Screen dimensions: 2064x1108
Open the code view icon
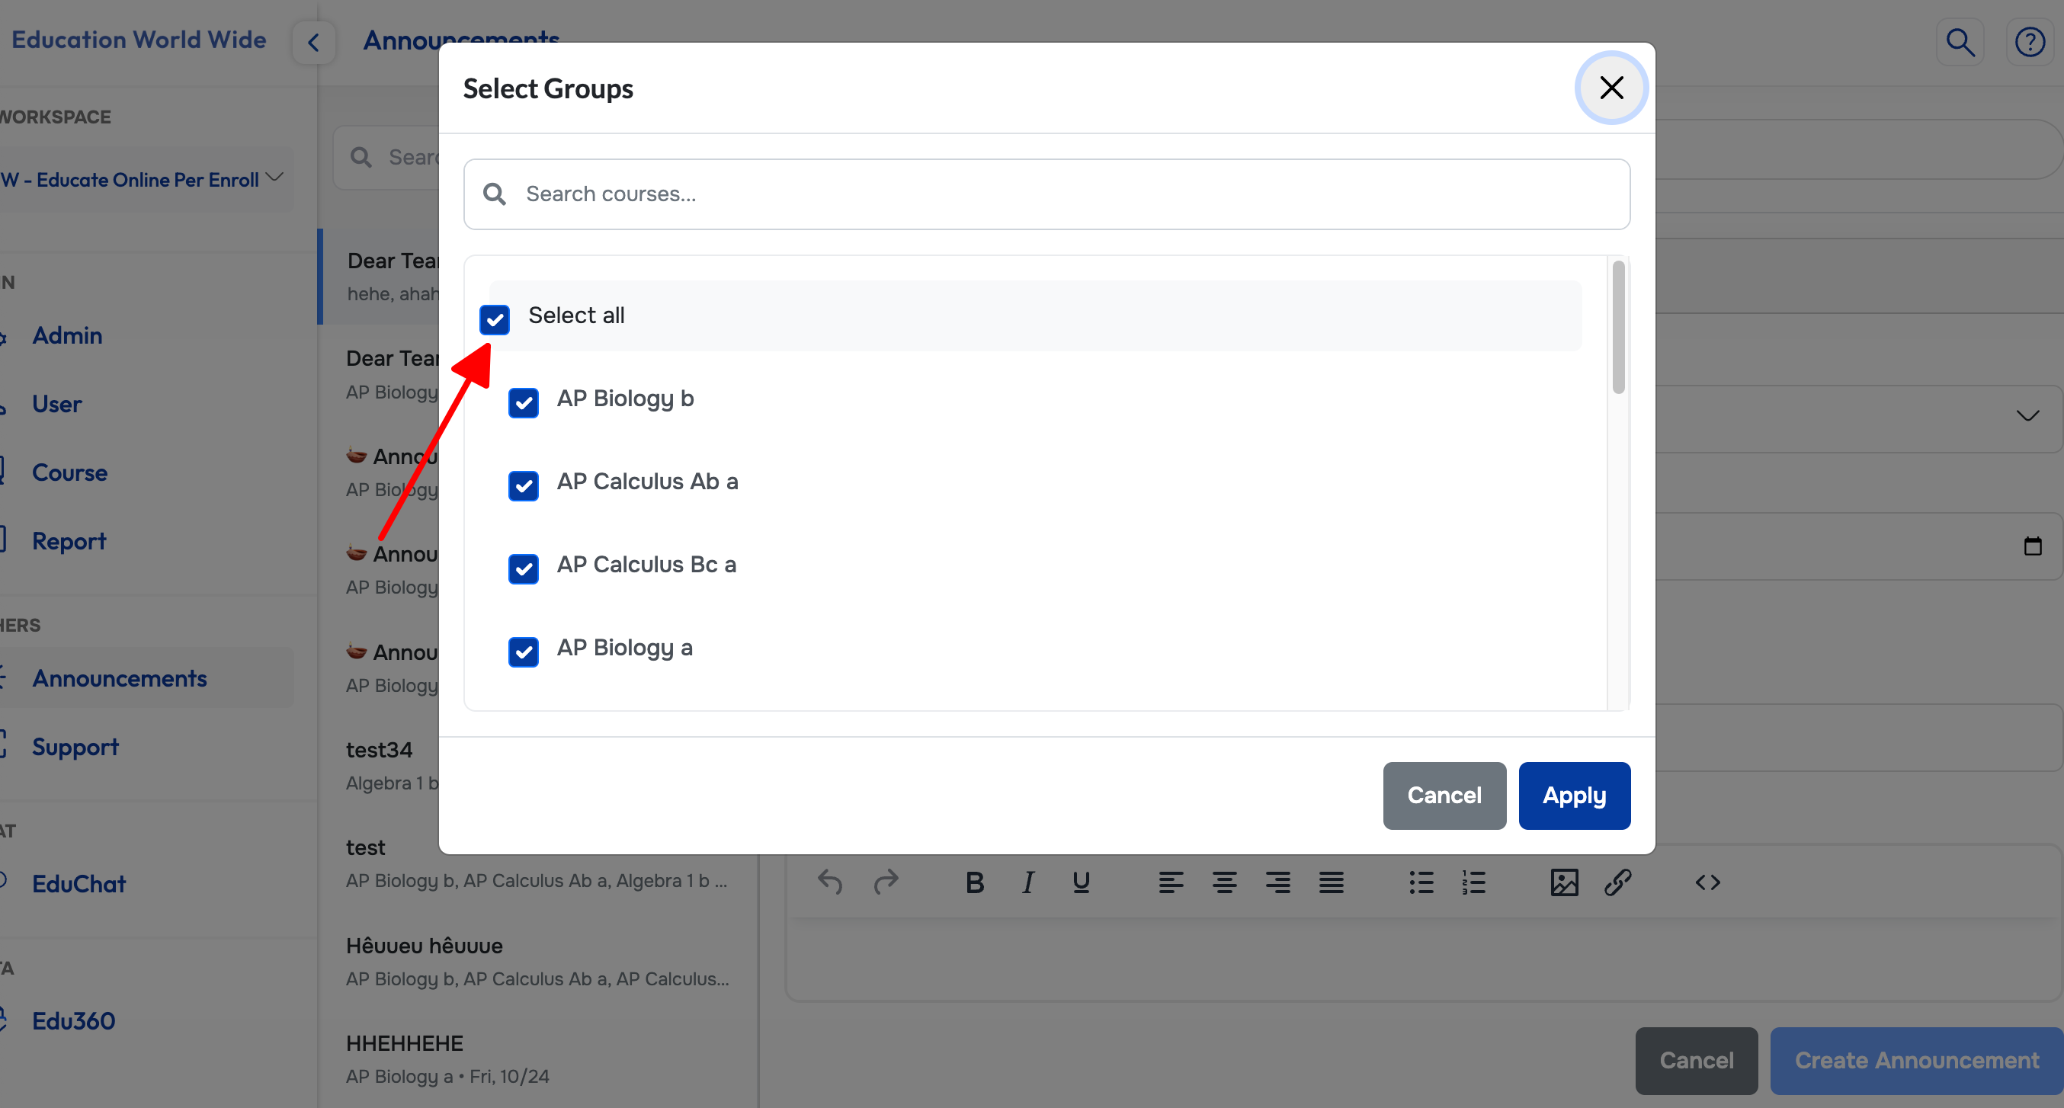click(1707, 882)
